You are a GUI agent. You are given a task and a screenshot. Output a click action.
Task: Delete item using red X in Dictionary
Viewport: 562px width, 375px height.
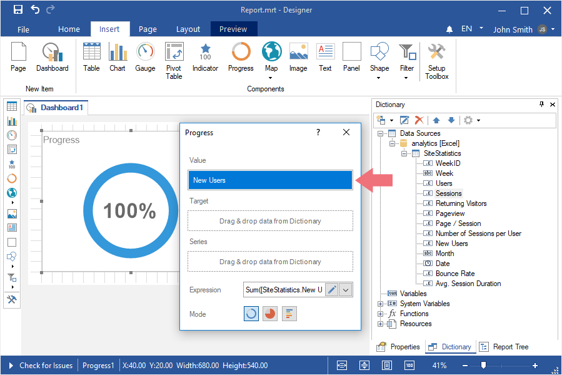pyautogui.click(x=419, y=120)
